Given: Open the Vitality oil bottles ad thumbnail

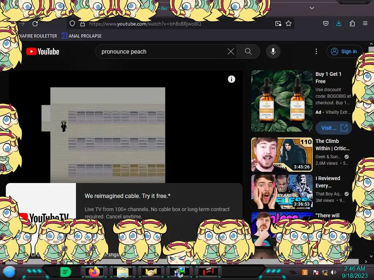Looking at the screenshot, I should pyautogui.click(x=282, y=101).
